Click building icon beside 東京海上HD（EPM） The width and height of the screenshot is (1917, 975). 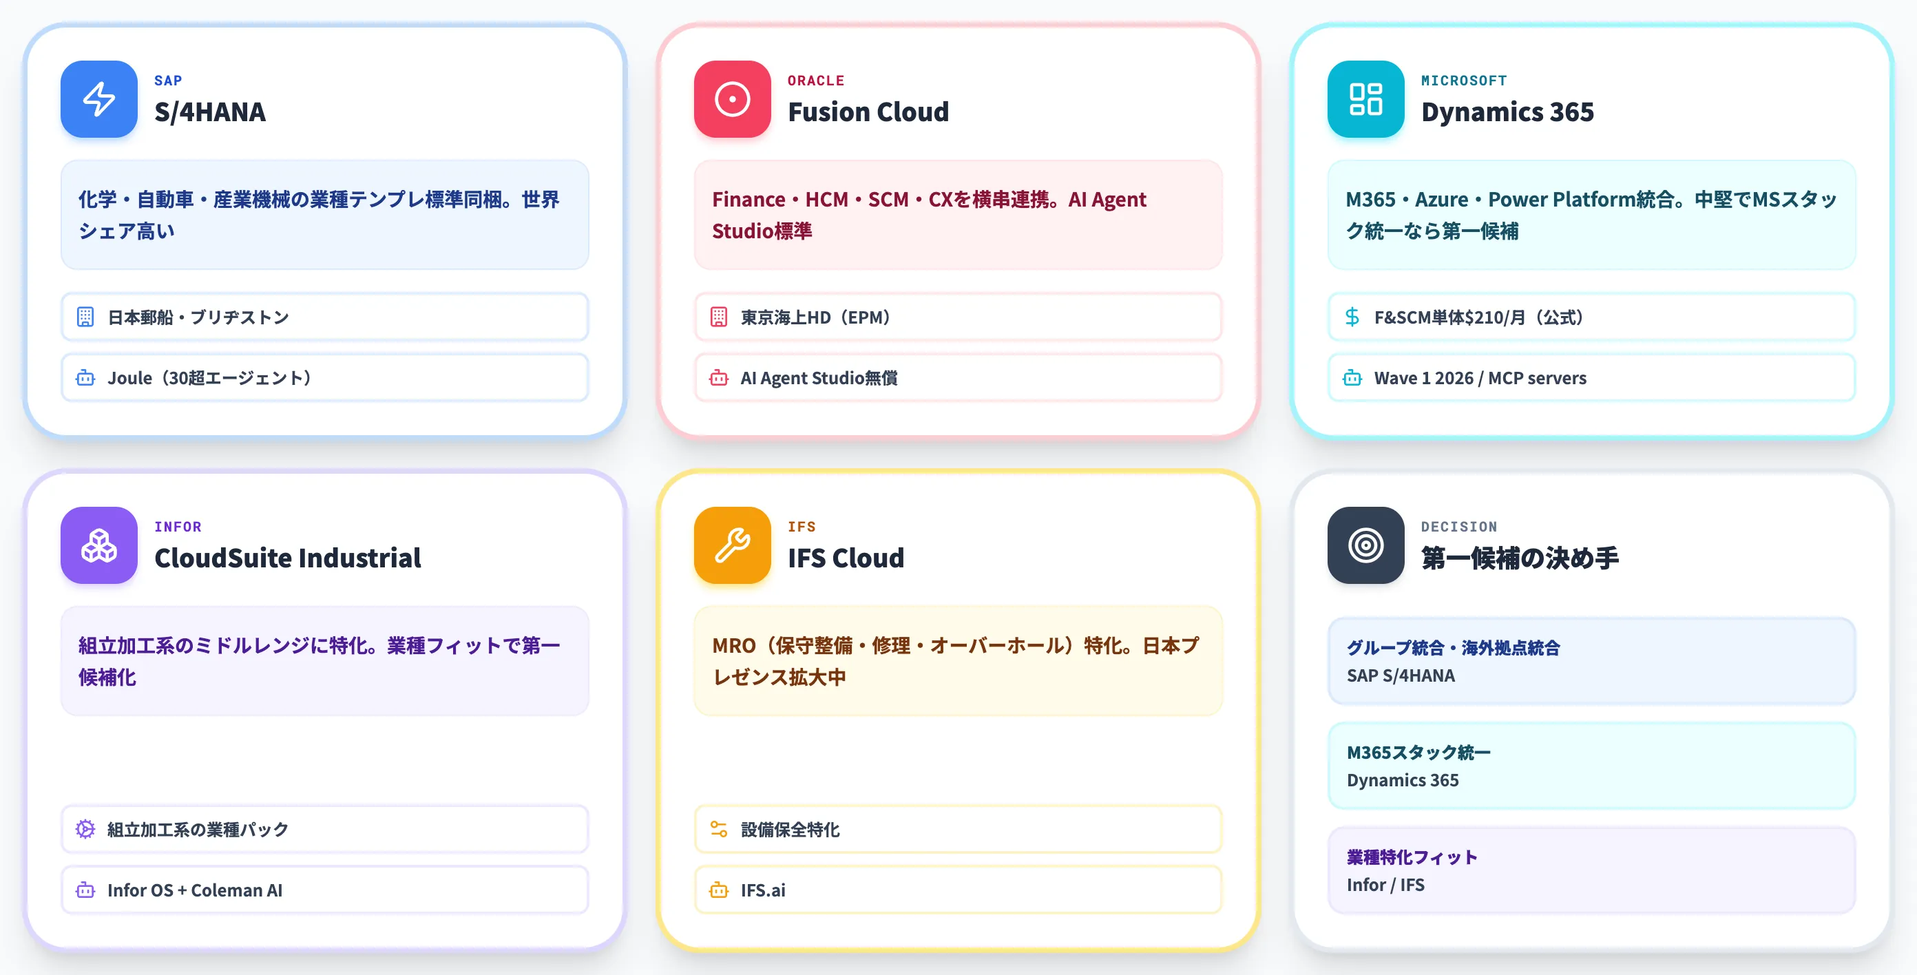pos(719,317)
